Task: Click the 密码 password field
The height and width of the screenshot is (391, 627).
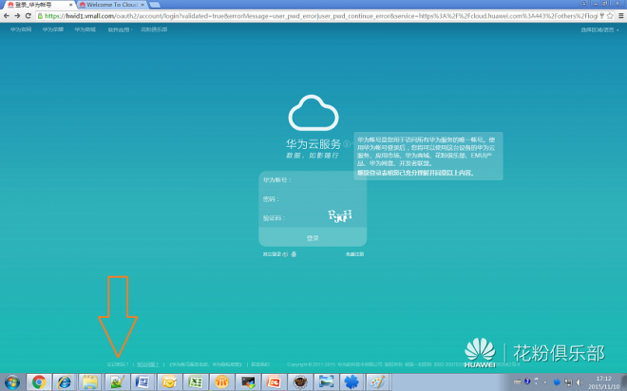Action: coord(313,199)
